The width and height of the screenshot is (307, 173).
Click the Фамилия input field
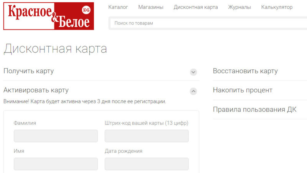click(56, 136)
